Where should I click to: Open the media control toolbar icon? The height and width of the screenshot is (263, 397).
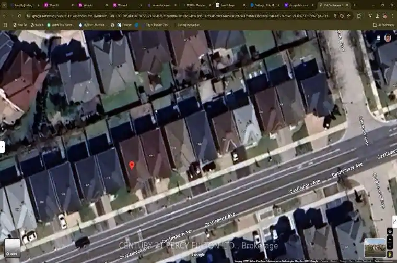(x=370, y=16)
